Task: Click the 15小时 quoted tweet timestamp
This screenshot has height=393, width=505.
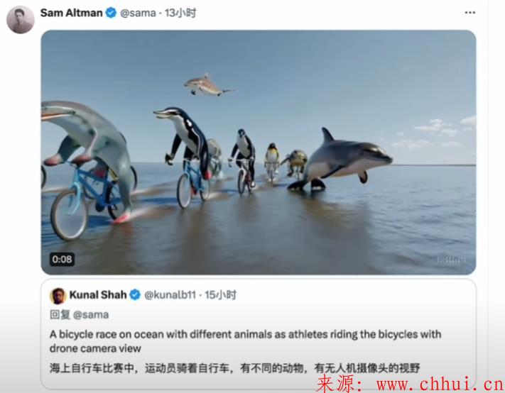Action: (221, 294)
